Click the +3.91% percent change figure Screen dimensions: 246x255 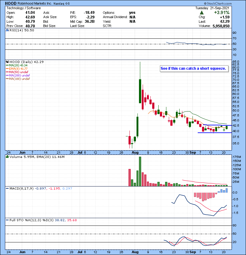[222, 13]
